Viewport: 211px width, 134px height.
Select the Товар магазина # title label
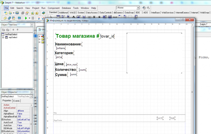pyautogui.click(x=77, y=36)
